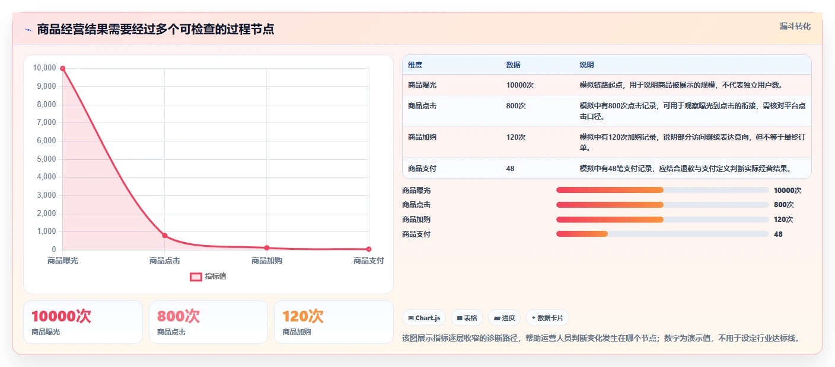835x367 pixels.
Task: Click the 商品曝光 x-axis label
Action: click(x=62, y=260)
